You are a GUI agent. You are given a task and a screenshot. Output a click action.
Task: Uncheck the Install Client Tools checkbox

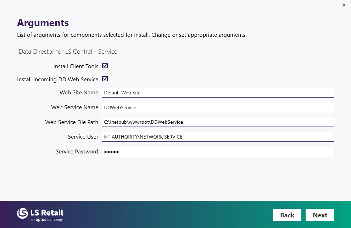click(x=105, y=66)
